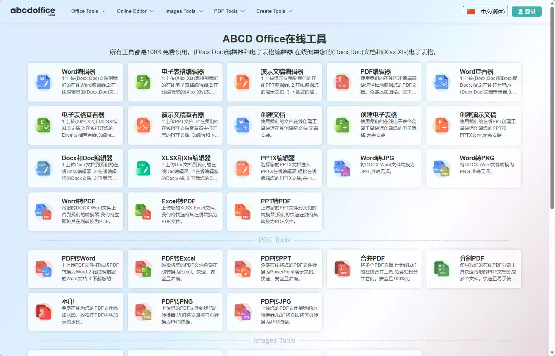Image resolution: width=555 pixels, height=356 pixels.
Task: Click the Word转PDF icon
Action: point(44,212)
